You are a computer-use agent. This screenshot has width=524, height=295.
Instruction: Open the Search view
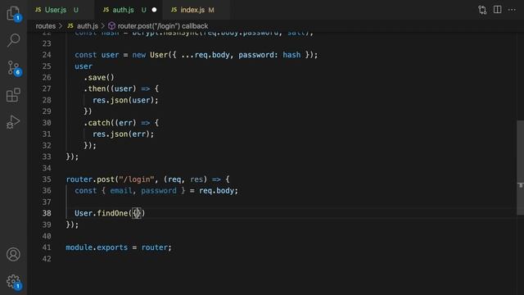pyautogui.click(x=13, y=40)
